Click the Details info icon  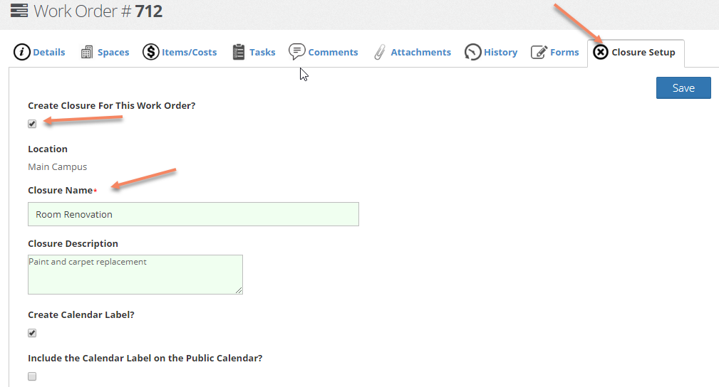(x=21, y=52)
